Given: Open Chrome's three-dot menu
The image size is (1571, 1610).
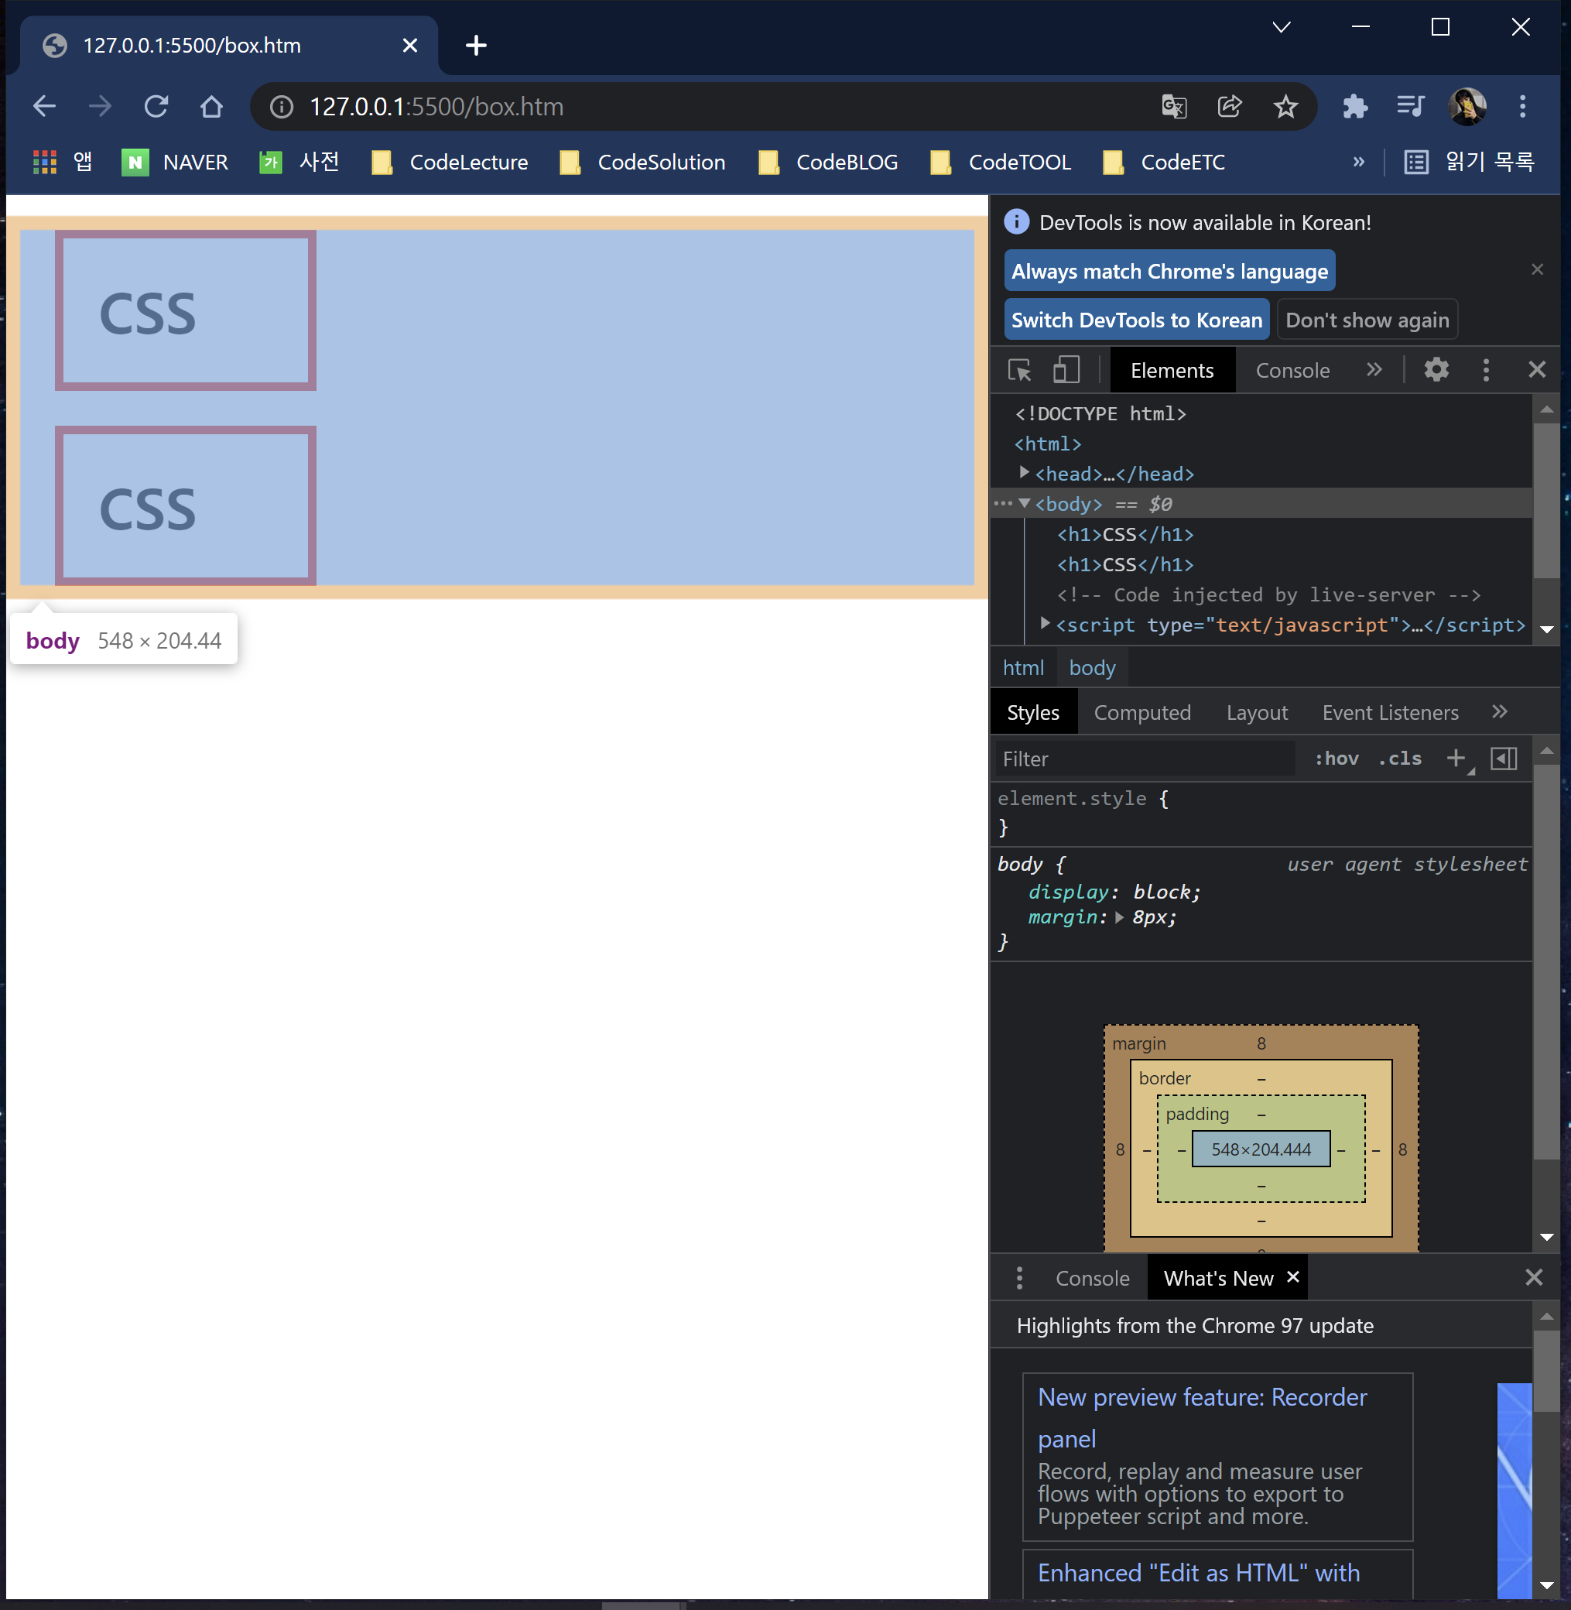Looking at the screenshot, I should [1522, 107].
